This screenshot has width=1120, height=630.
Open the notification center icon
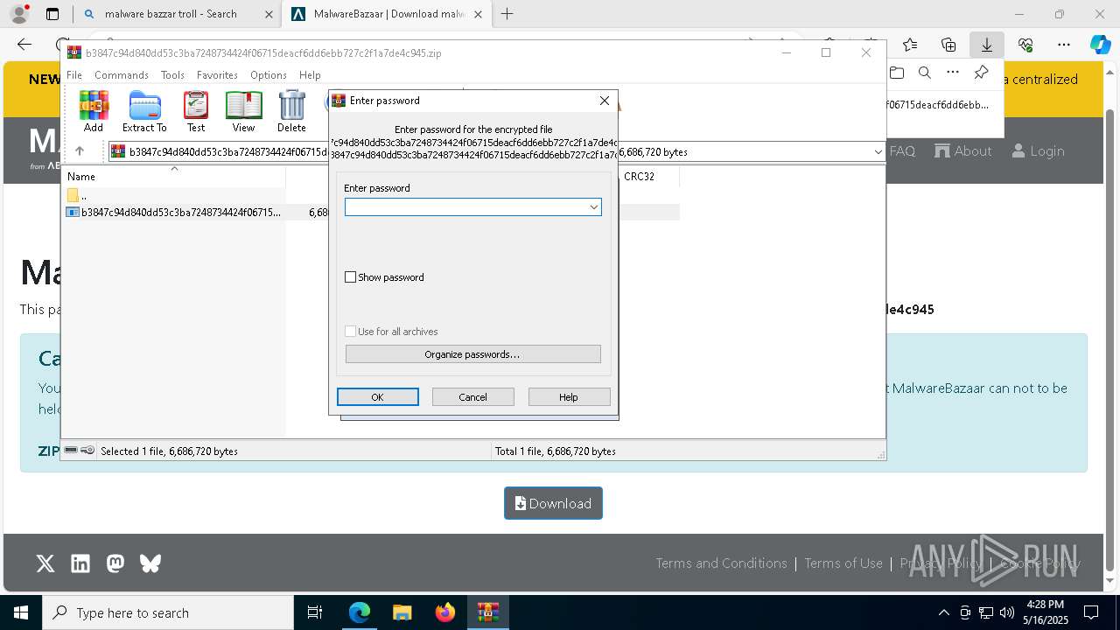click(1091, 612)
